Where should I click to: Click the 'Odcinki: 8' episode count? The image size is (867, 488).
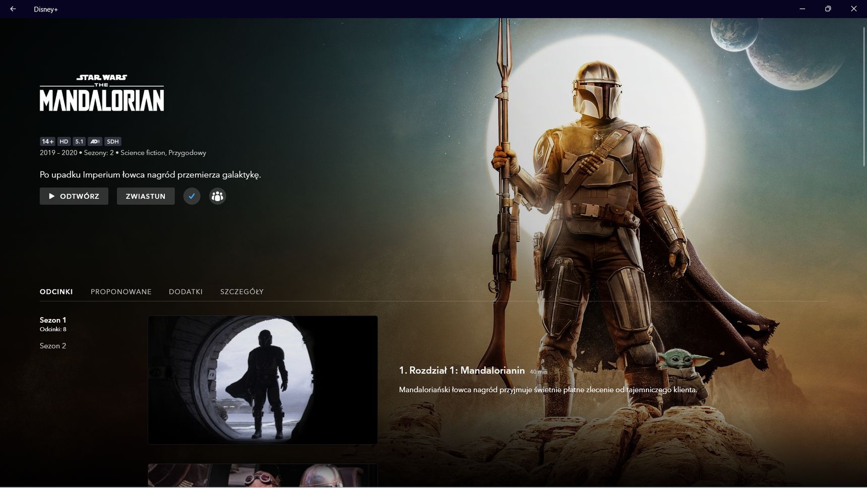53,329
